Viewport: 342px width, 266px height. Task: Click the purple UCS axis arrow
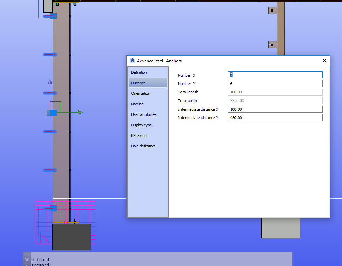(x=50, y=82)
